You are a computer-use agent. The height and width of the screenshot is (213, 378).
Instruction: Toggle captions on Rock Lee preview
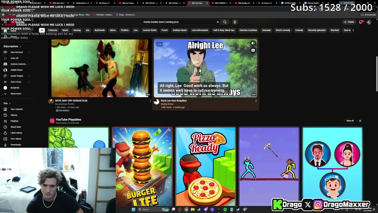tap(253, 50)
